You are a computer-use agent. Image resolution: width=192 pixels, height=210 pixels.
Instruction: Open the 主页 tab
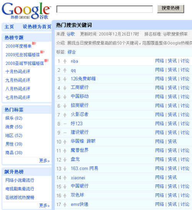pyautogui.click(x=9, y=27)
